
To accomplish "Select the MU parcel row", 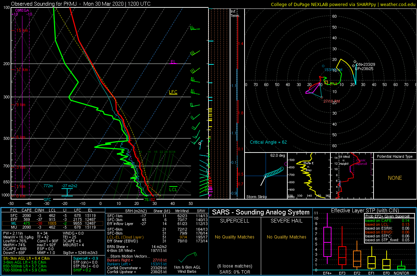I will coord(53,227).
